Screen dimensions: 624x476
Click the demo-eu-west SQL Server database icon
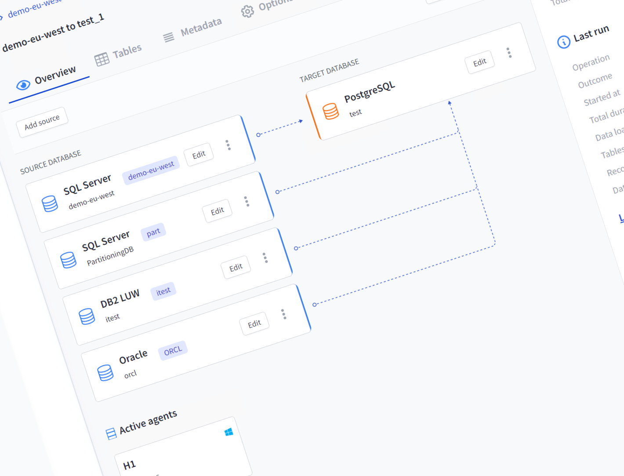(x=50, y=204)
